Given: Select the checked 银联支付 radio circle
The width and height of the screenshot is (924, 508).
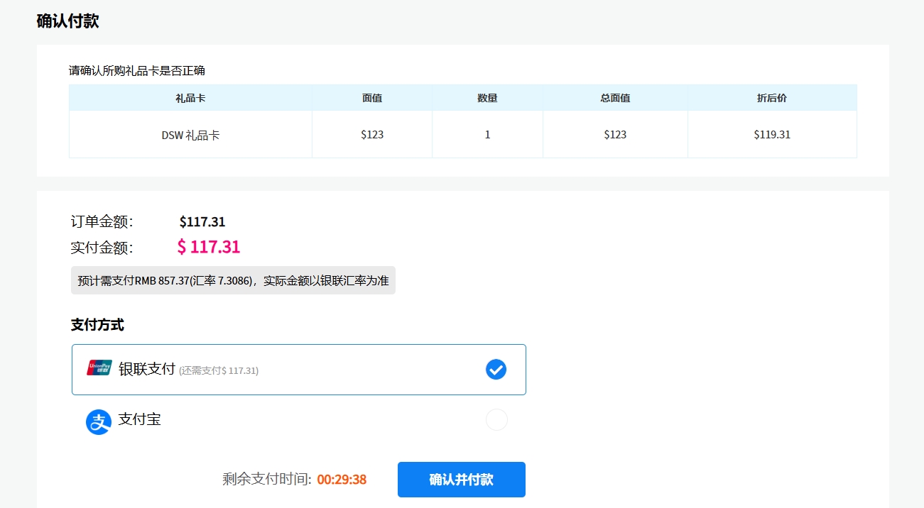Looking at the screenshot, I should (496, 370).
